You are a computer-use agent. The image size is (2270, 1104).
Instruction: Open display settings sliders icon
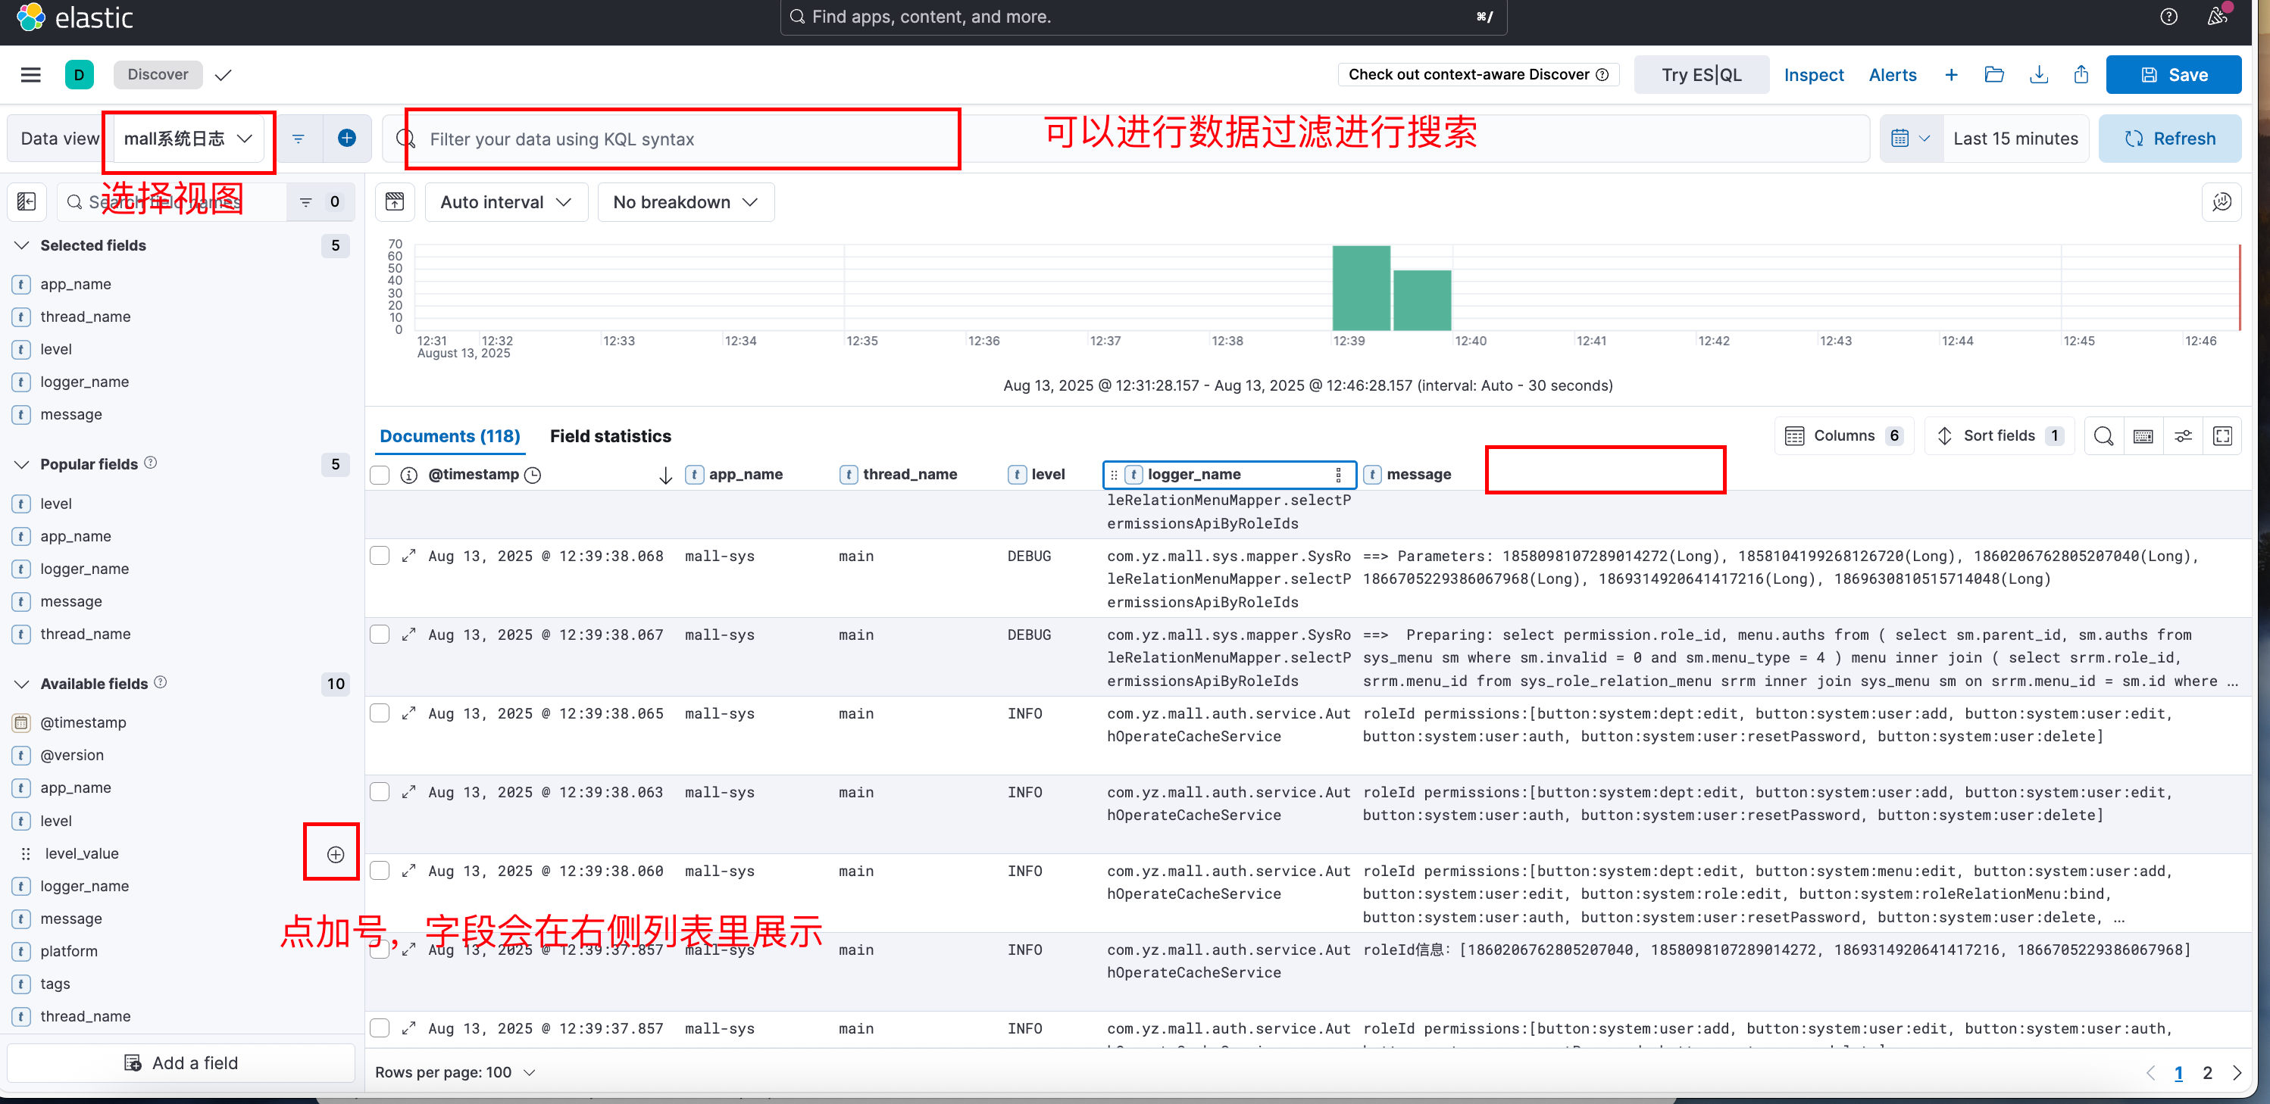pyautogui.click(x=2183, y=436)
